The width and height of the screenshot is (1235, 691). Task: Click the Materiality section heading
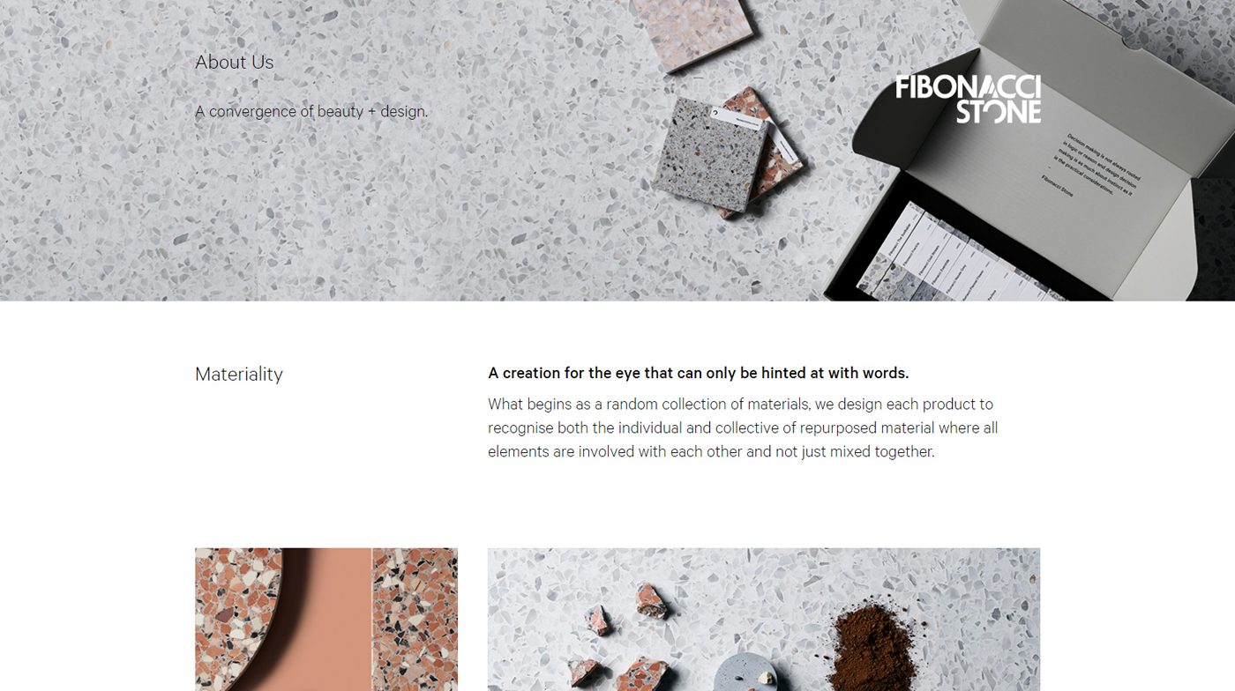(239, 374)
